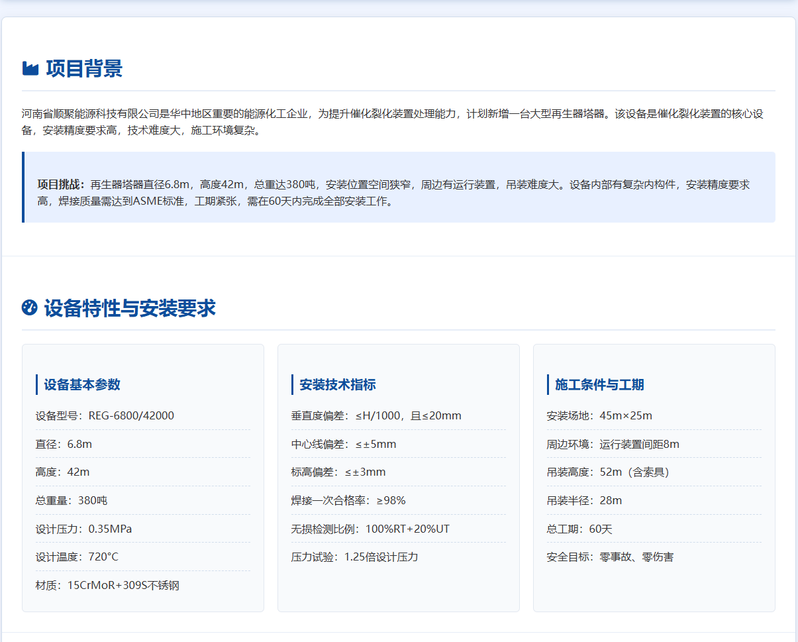798x642 pixels.
Task: Click the 设计压力 0.35MPa row
Action: [x=83, y=529]
